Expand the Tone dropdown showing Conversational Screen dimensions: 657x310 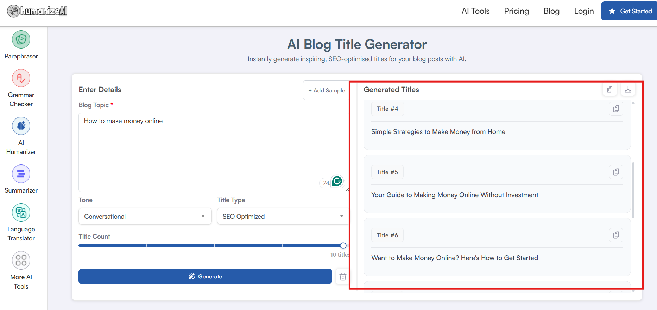[145, 217]
